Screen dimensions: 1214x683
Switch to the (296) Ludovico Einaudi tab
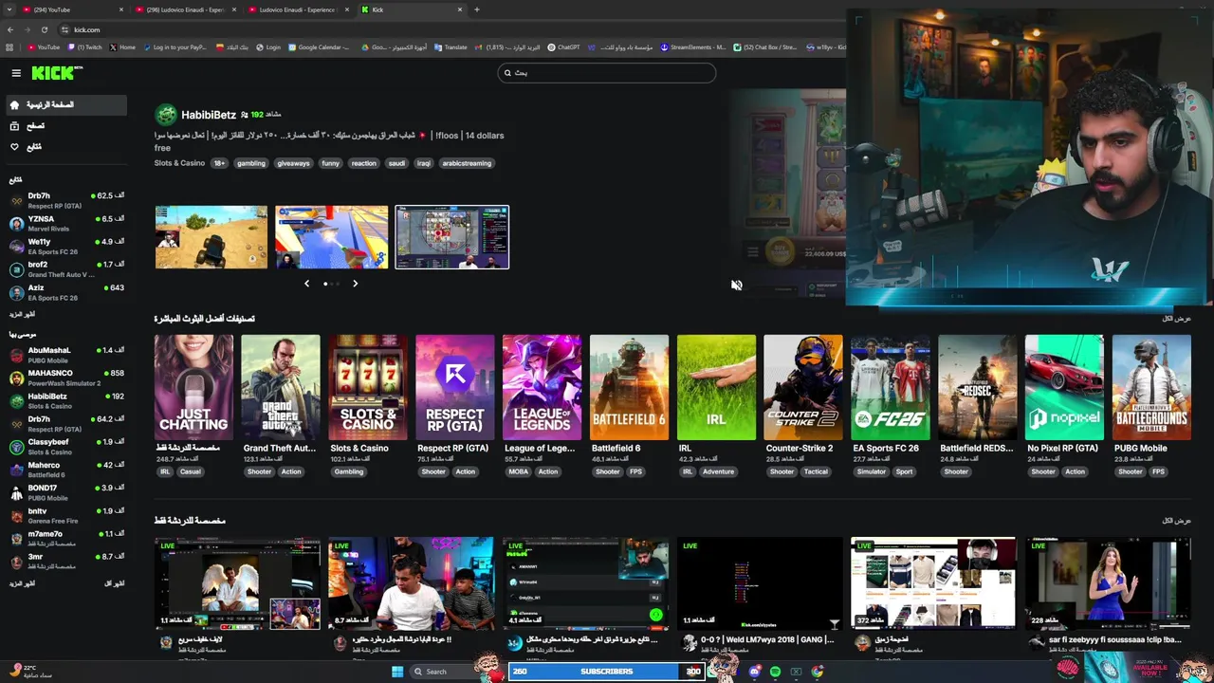tap(185, 9)
